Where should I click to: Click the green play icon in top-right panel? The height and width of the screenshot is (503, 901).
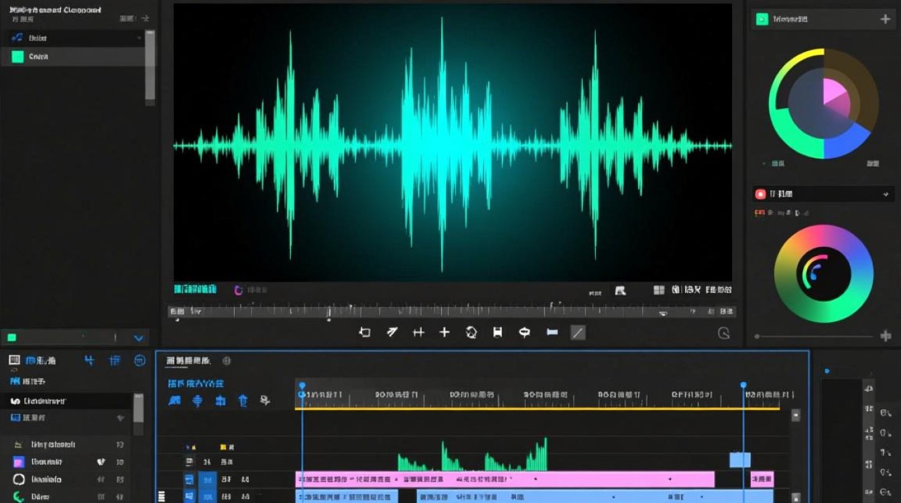[x=762, y=19]
